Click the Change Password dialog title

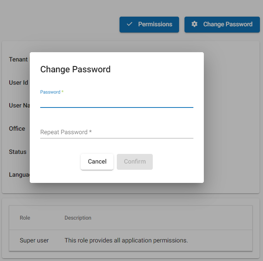coord(75,69)
